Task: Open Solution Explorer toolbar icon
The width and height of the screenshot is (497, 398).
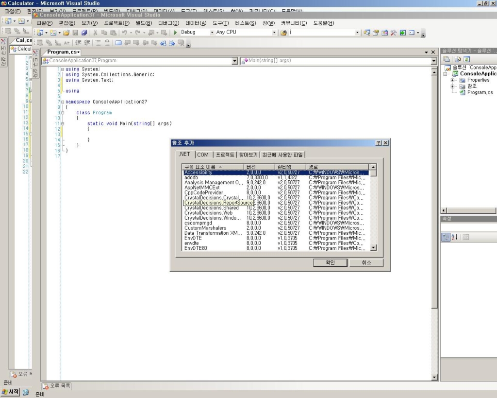Action: 367,33
